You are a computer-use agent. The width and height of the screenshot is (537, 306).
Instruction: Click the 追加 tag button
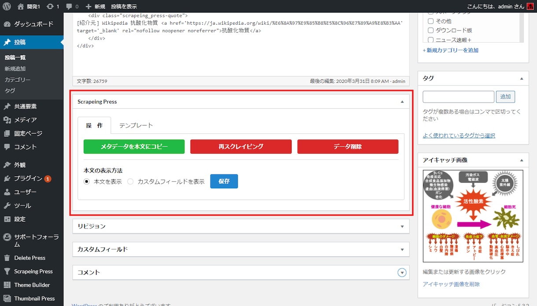(505, 97)
